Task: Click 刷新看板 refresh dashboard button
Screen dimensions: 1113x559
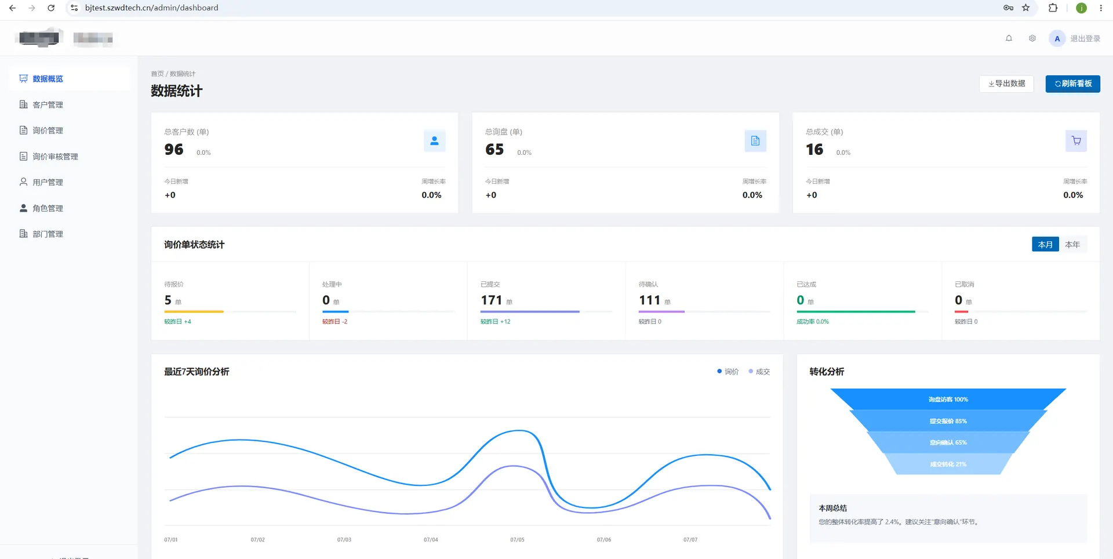Action: pos(1073,84)
